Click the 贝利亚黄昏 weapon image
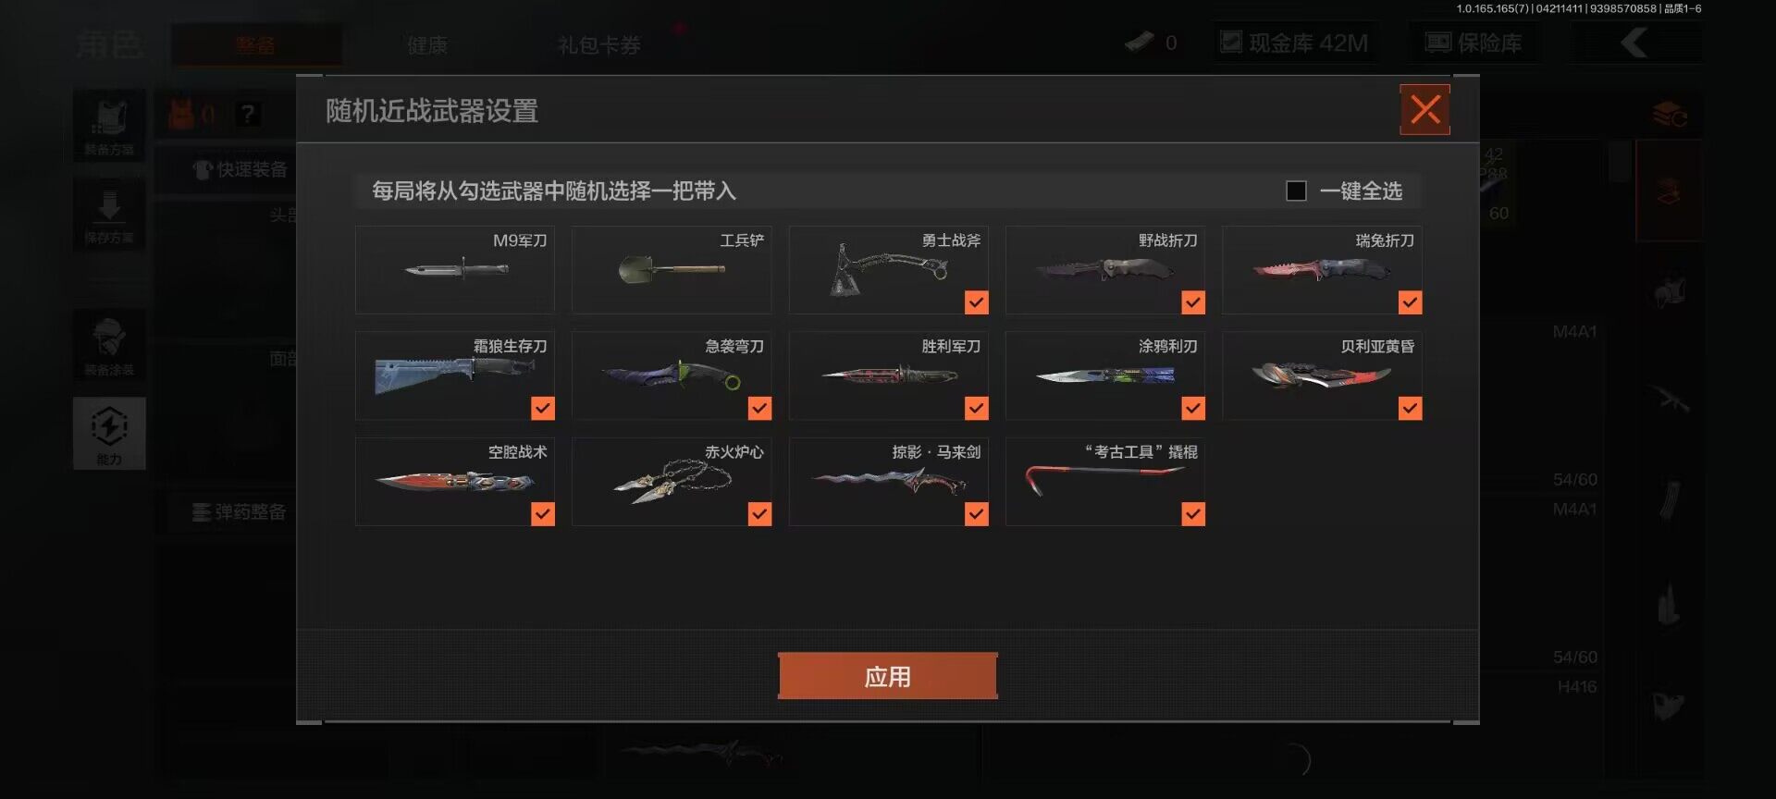Image resolution: width=1776 pixels, height=799 pixels. click(x=1321, y=375)
